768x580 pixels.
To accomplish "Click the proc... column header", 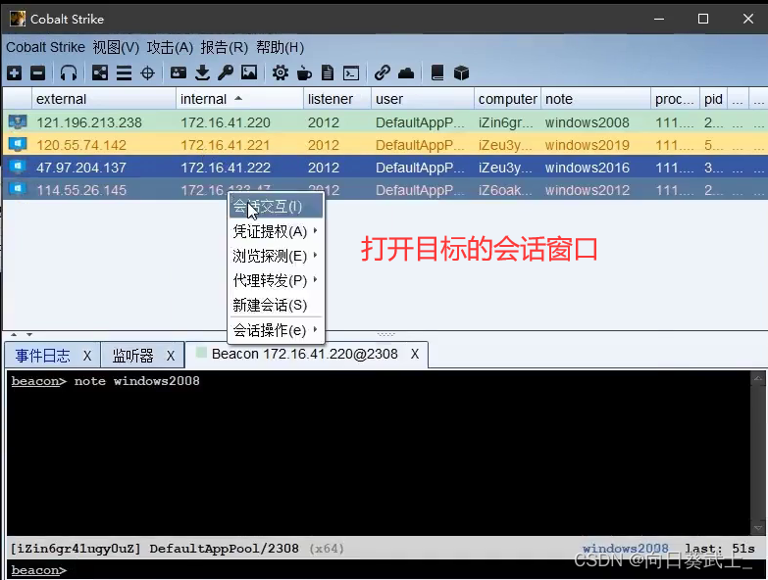I will click(x=675, y=99).
